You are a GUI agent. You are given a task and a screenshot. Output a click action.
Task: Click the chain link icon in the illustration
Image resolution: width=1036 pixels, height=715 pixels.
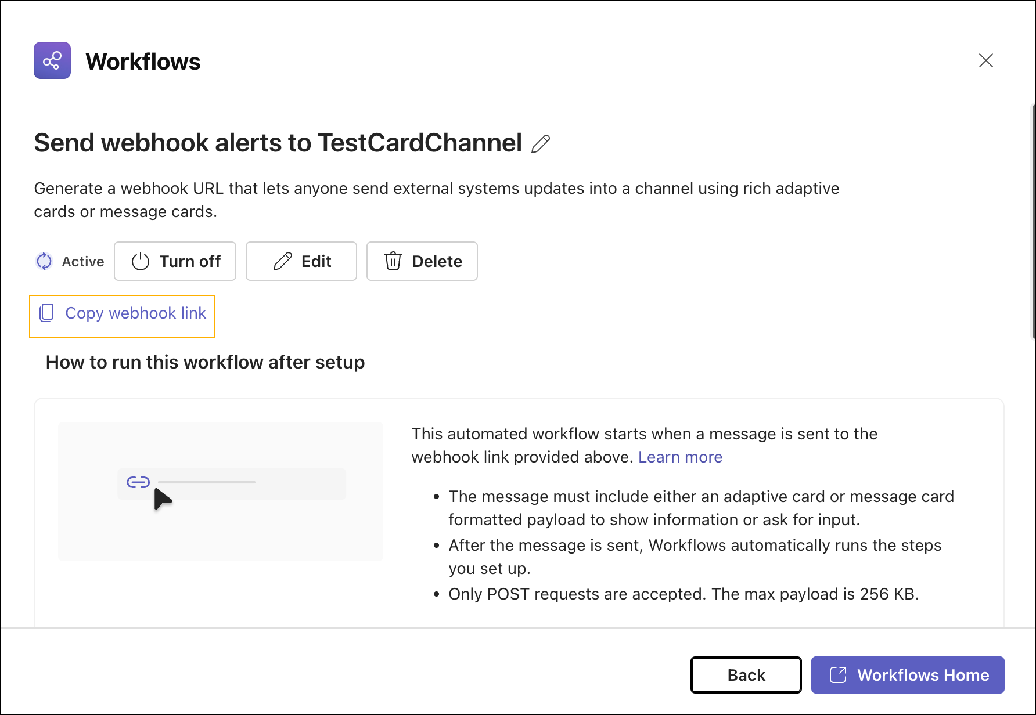(x=138, y=482)
